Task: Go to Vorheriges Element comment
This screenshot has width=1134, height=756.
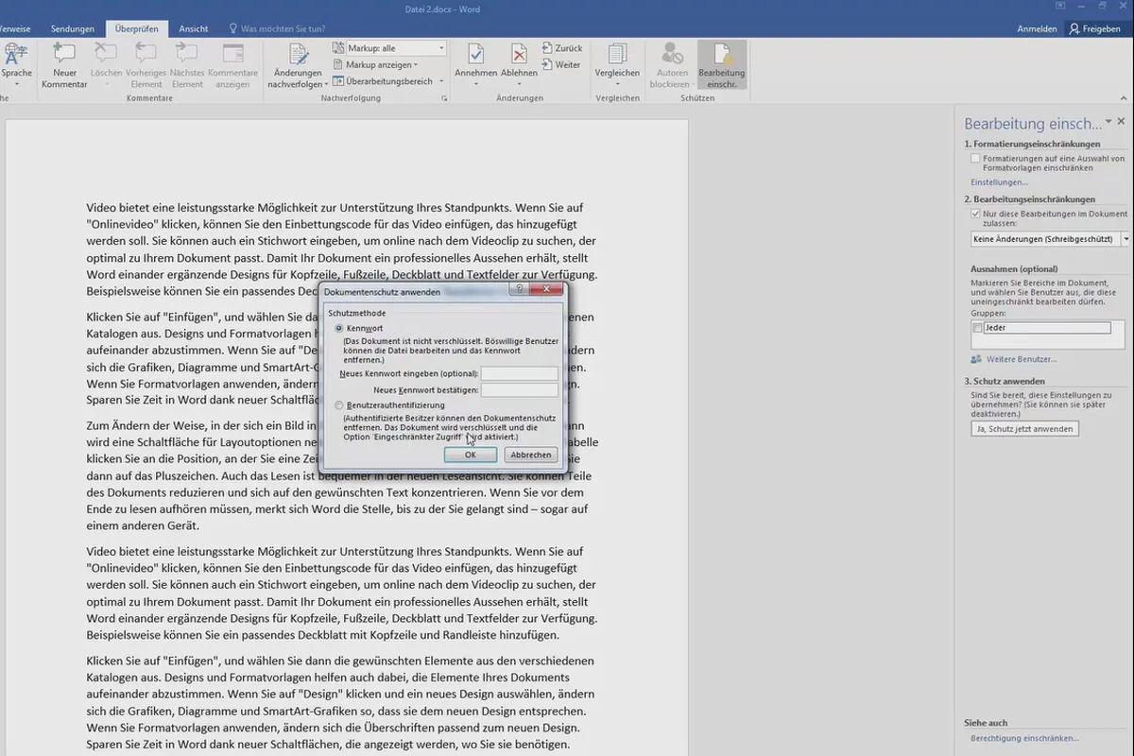Action: click(146, 65)
